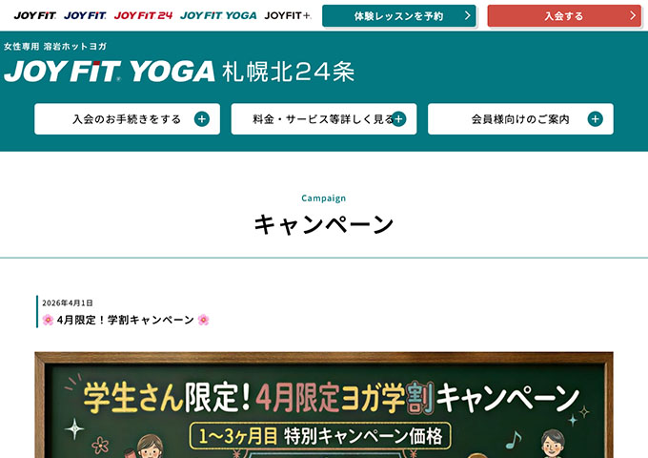Click plus icon on 会員様向けのご案内
648x458 pixels.
[x=595, y=119]
